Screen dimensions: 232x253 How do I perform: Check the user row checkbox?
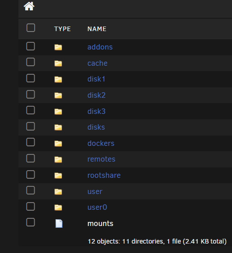[31, 190]
